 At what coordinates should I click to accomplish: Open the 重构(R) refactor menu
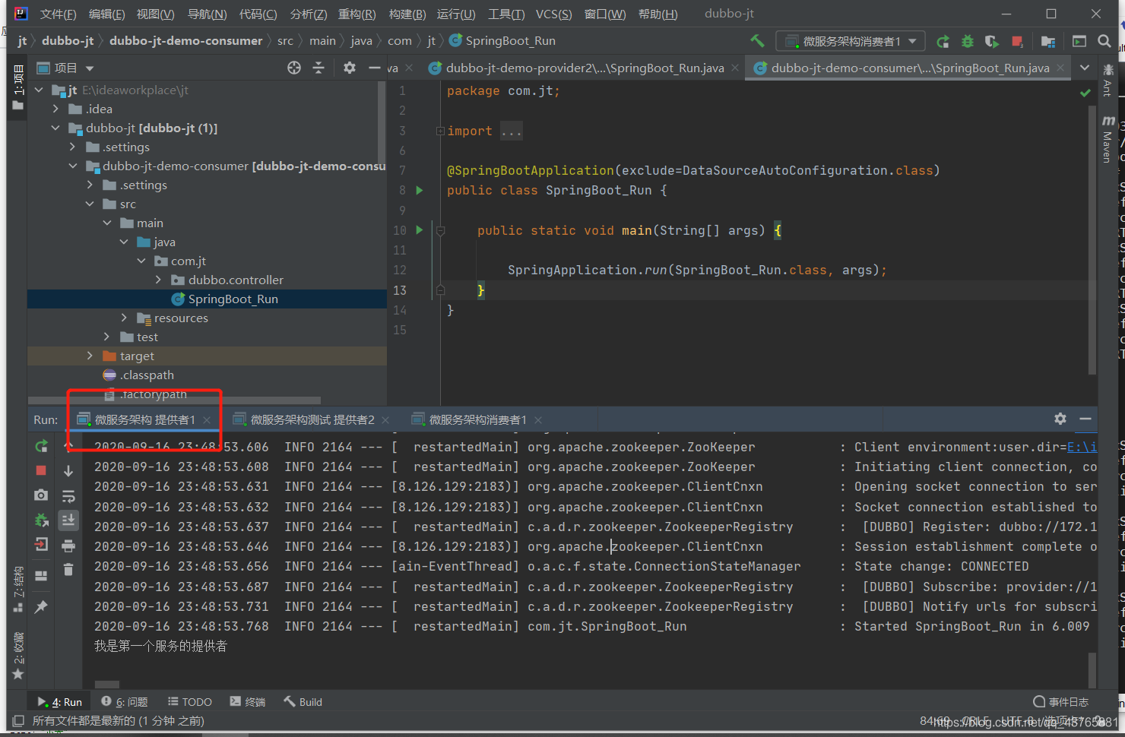(x=357, y=14)
